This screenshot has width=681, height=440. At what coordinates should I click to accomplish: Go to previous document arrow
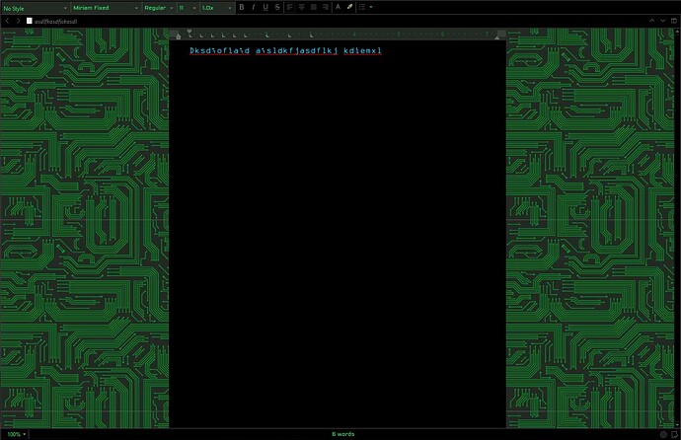652,21
